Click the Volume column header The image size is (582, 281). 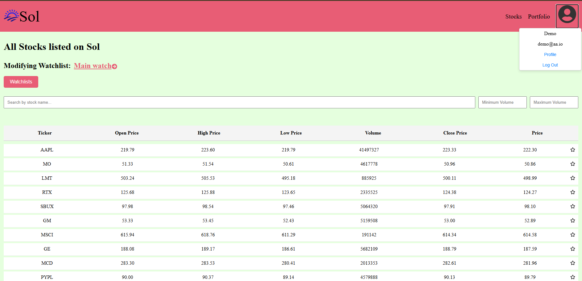coord(373,133)
